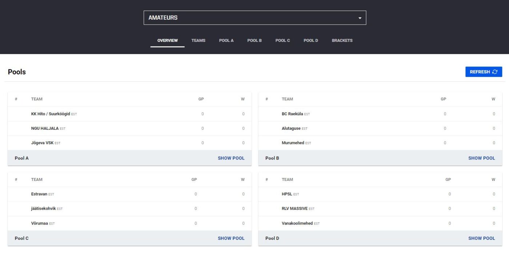Open the AMATEURS category dropdown

(x=254, y=18)
